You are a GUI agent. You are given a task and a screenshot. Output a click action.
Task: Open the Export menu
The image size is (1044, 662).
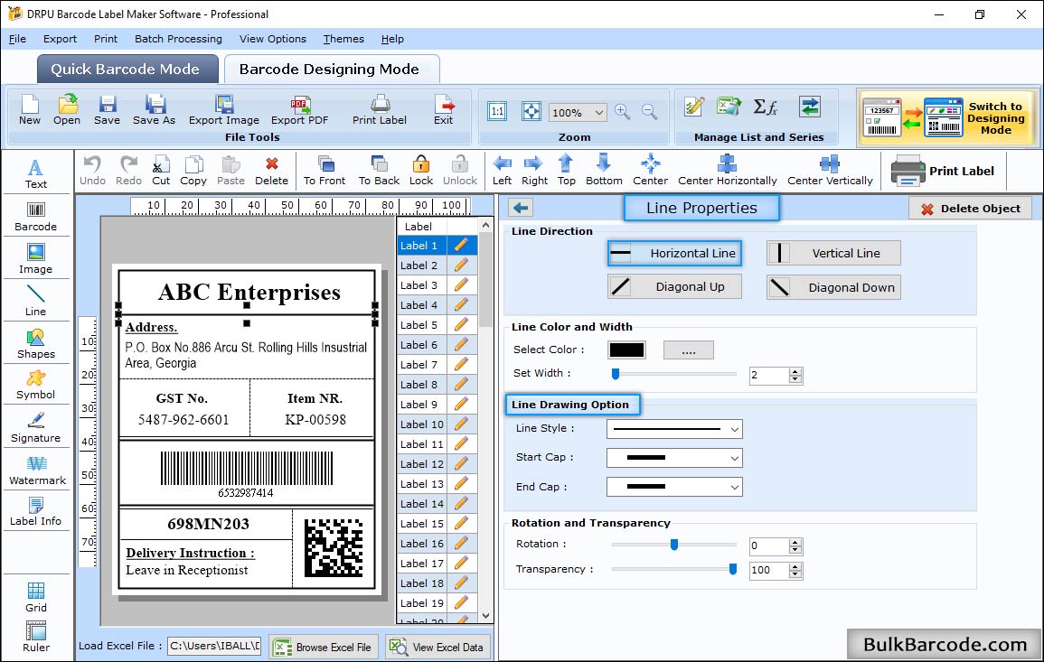60,39
